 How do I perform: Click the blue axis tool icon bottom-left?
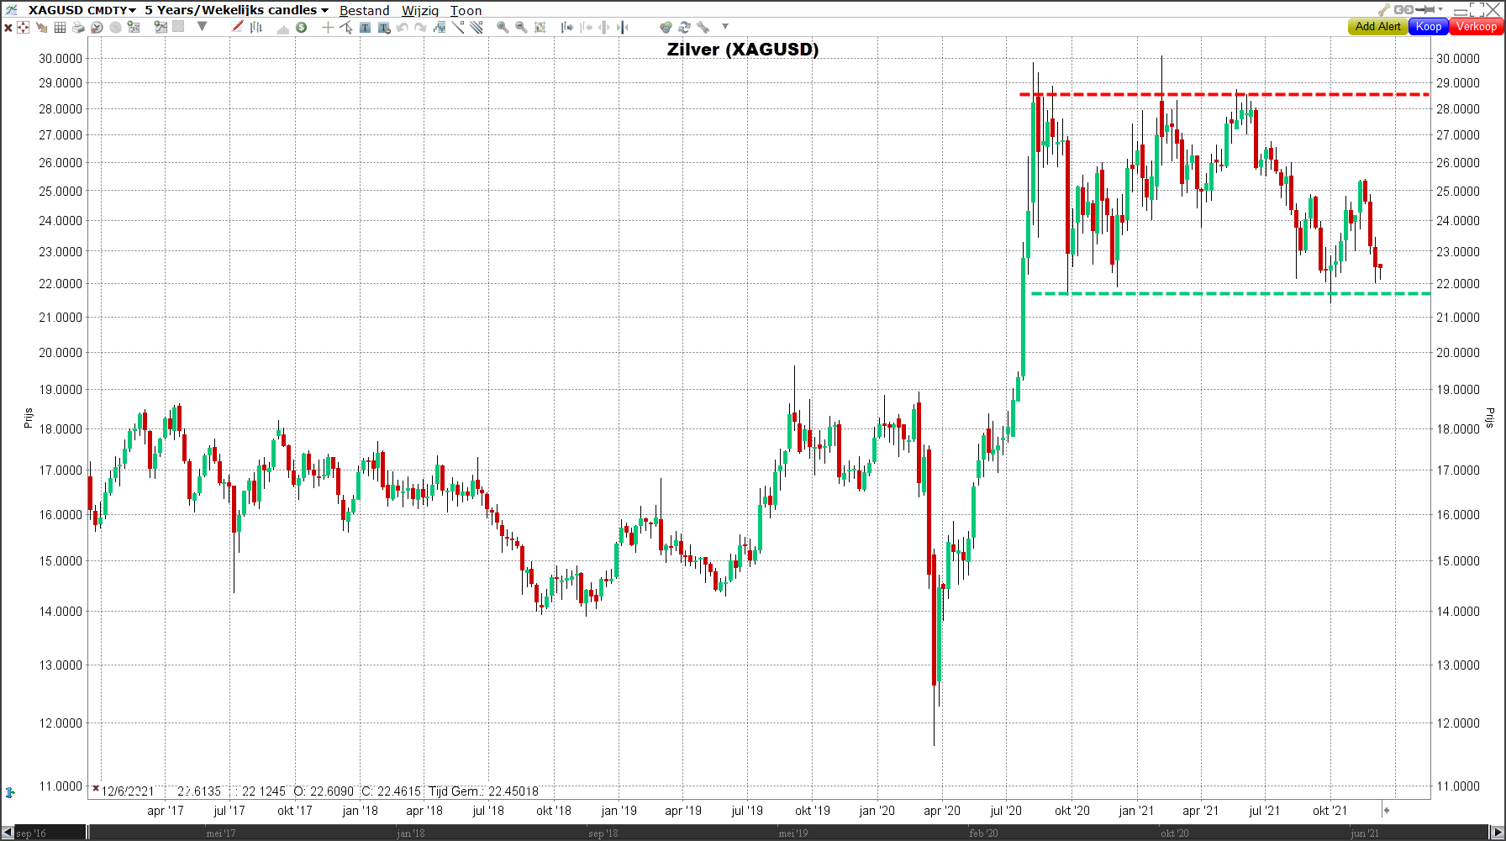click(10, 792)
